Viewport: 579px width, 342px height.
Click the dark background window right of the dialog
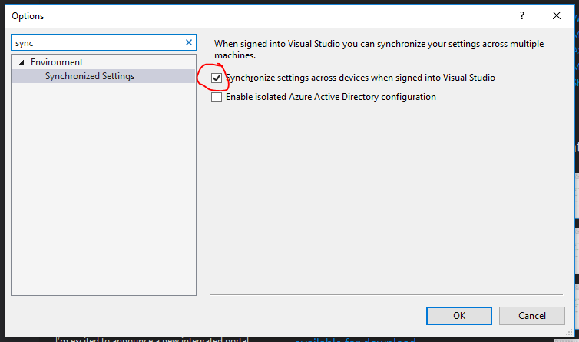coord(576,192)
